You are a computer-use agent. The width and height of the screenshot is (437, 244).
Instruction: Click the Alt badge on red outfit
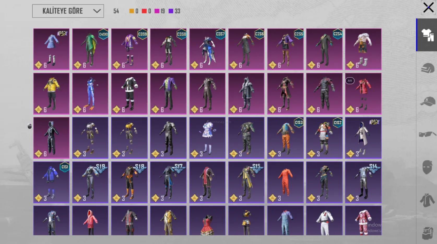tap(350, 81)
